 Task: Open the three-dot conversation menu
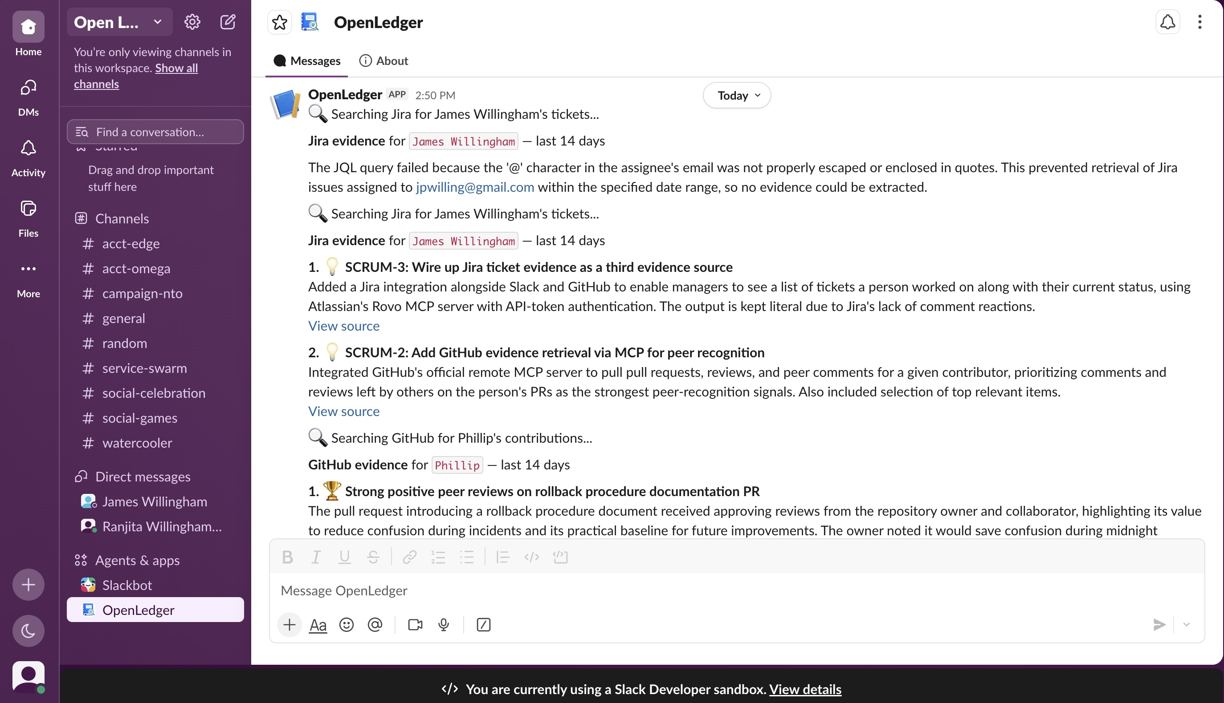point(1200,22)
